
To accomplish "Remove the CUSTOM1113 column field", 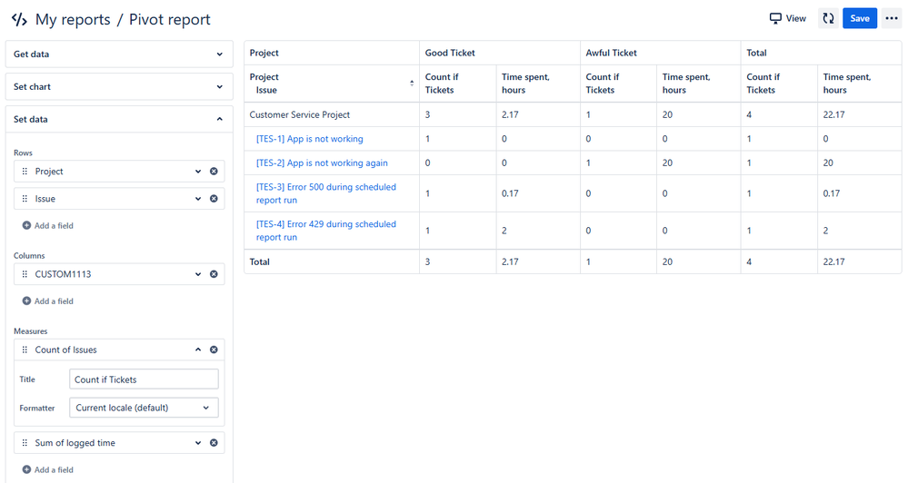I will 214,274.
